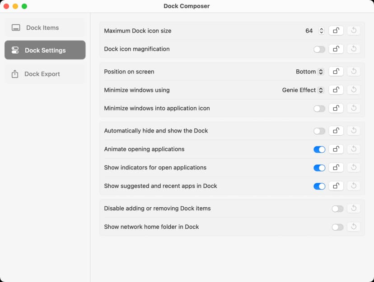Open the Position on screen Bottom dropdown
This screenshot has width=374, height=282.
click(x=310, y=72)
